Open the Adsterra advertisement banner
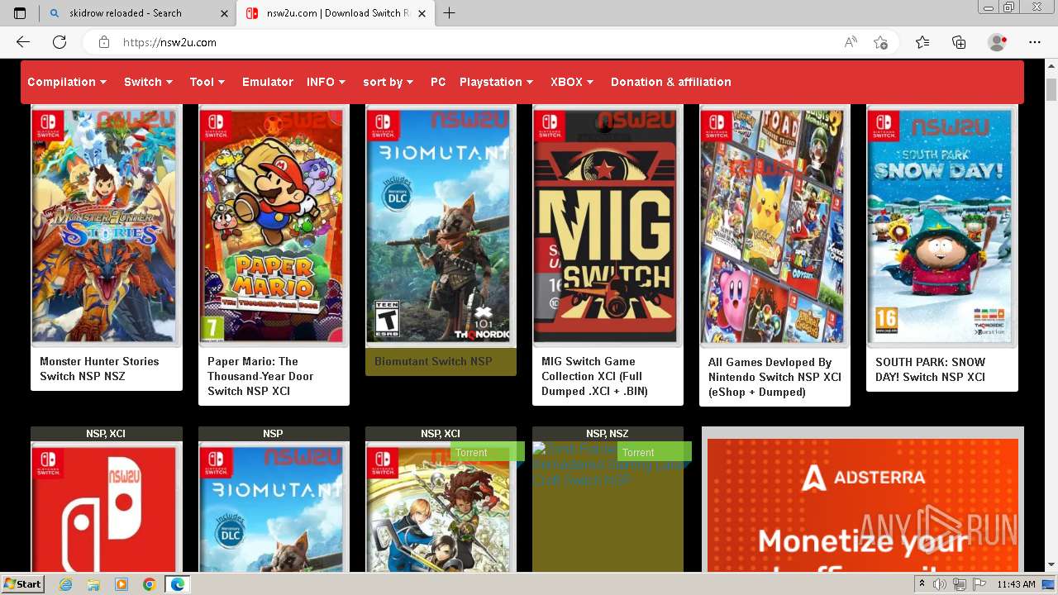 click(863, 504)
